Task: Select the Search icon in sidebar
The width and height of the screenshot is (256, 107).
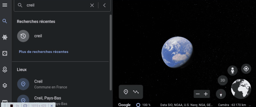Action: [5, 21]
